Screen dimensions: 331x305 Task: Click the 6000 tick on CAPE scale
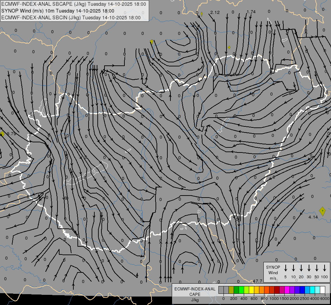(325, 299)
